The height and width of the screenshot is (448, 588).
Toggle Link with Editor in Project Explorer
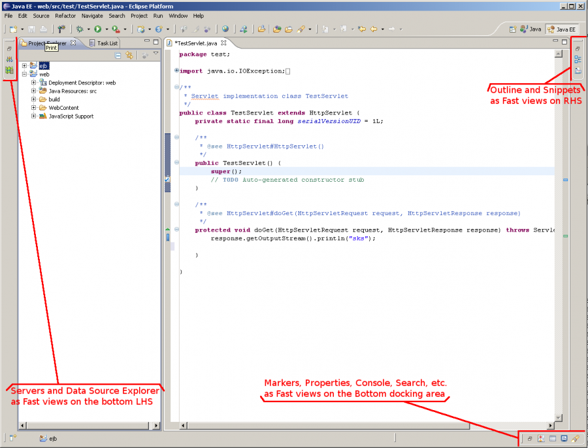click(129, 56)
